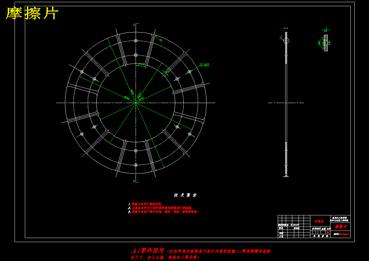This screenshot has height=261, width=369.
Task: Click the institute name in title block
Action: point(339,219)
